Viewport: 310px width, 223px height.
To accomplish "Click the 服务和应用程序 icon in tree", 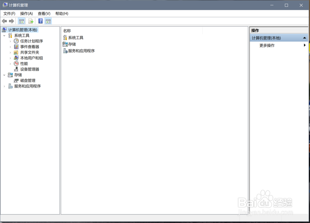I will (x=10, y=86).
